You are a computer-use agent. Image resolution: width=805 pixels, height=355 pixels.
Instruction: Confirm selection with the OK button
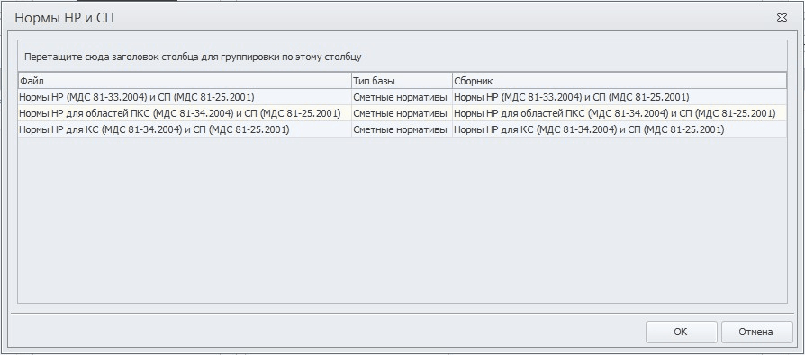tap(681, 332)
